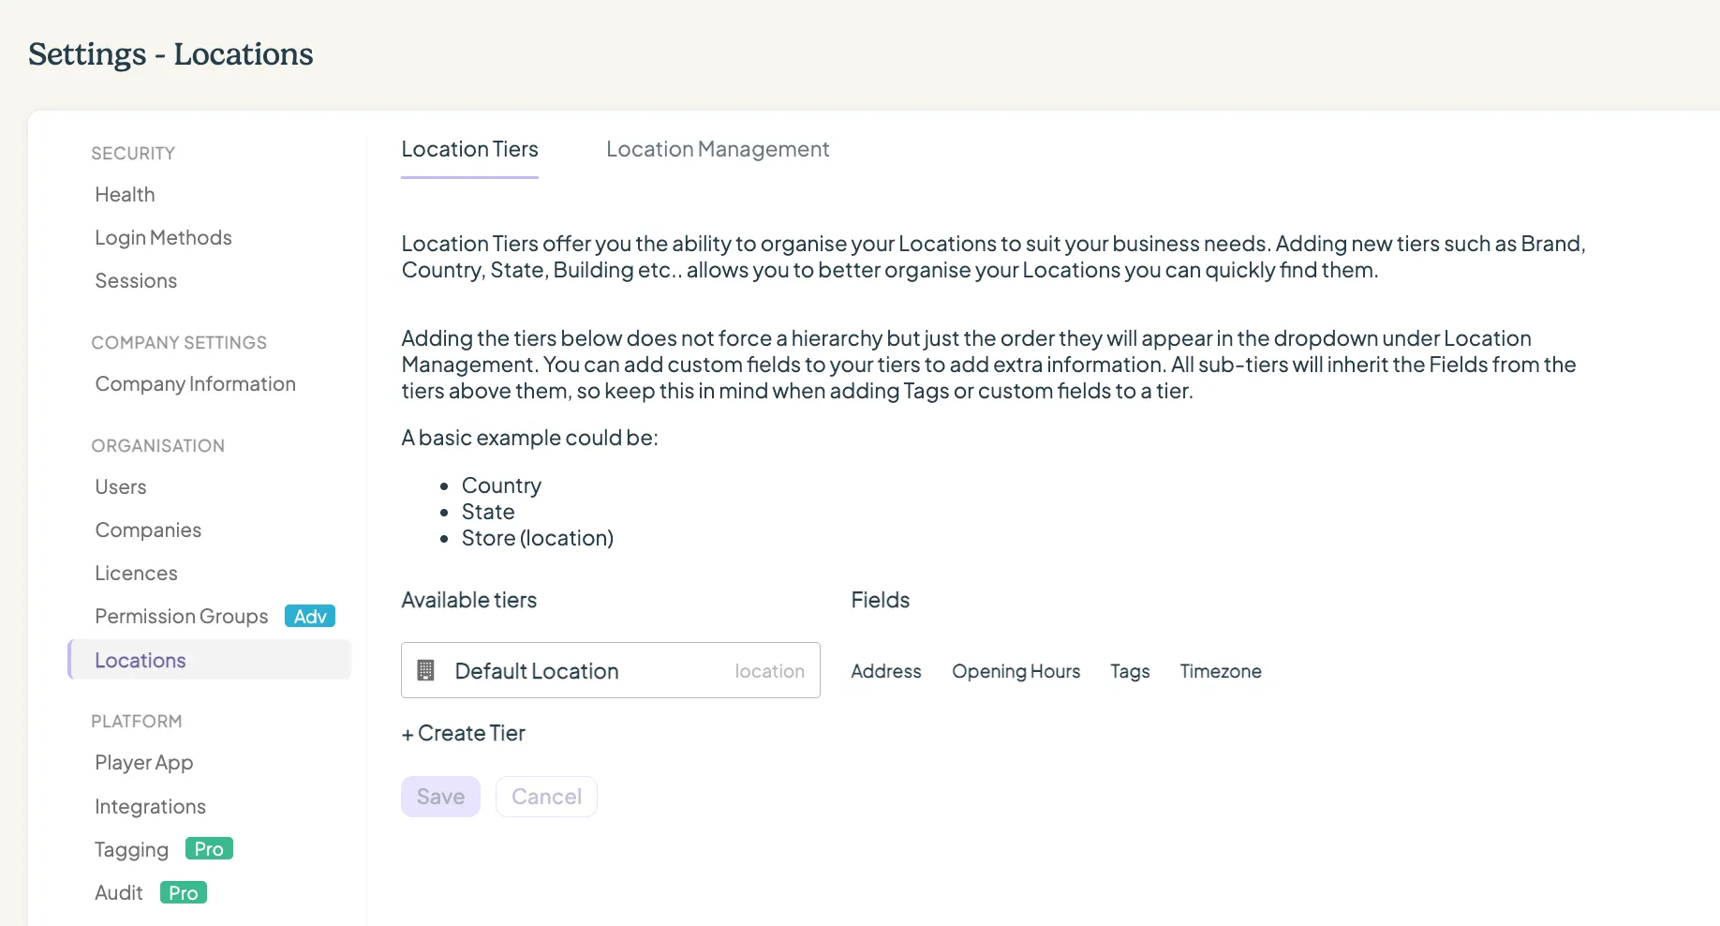1720x926 pixels.
Task: Click the 'Store (location)' example bullet
Action: (538, 538)
